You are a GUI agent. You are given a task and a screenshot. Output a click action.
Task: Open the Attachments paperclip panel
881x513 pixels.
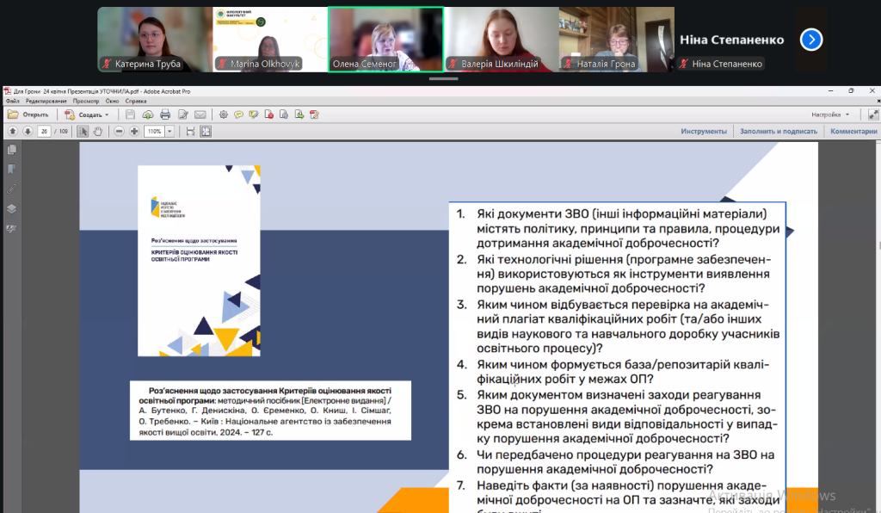(x=11, y=189)
